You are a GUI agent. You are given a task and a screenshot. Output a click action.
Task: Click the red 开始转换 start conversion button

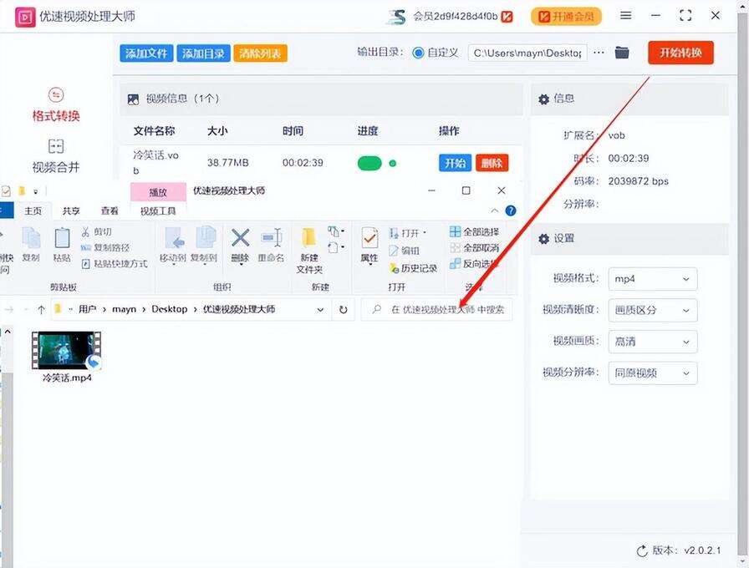click(x=680, y=53)
